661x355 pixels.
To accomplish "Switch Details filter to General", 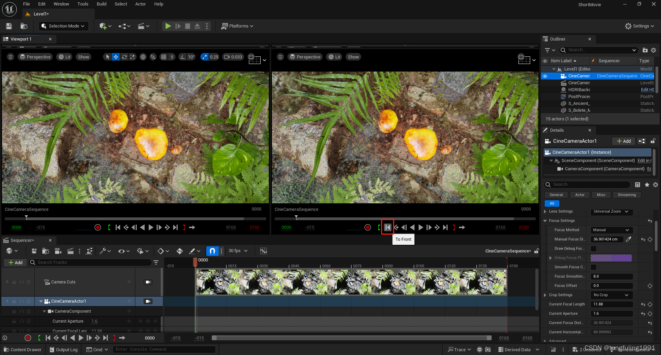I will pyautogui.click(x=556, y=195).
